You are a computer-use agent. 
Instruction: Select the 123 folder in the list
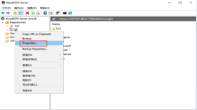(56, 29)
